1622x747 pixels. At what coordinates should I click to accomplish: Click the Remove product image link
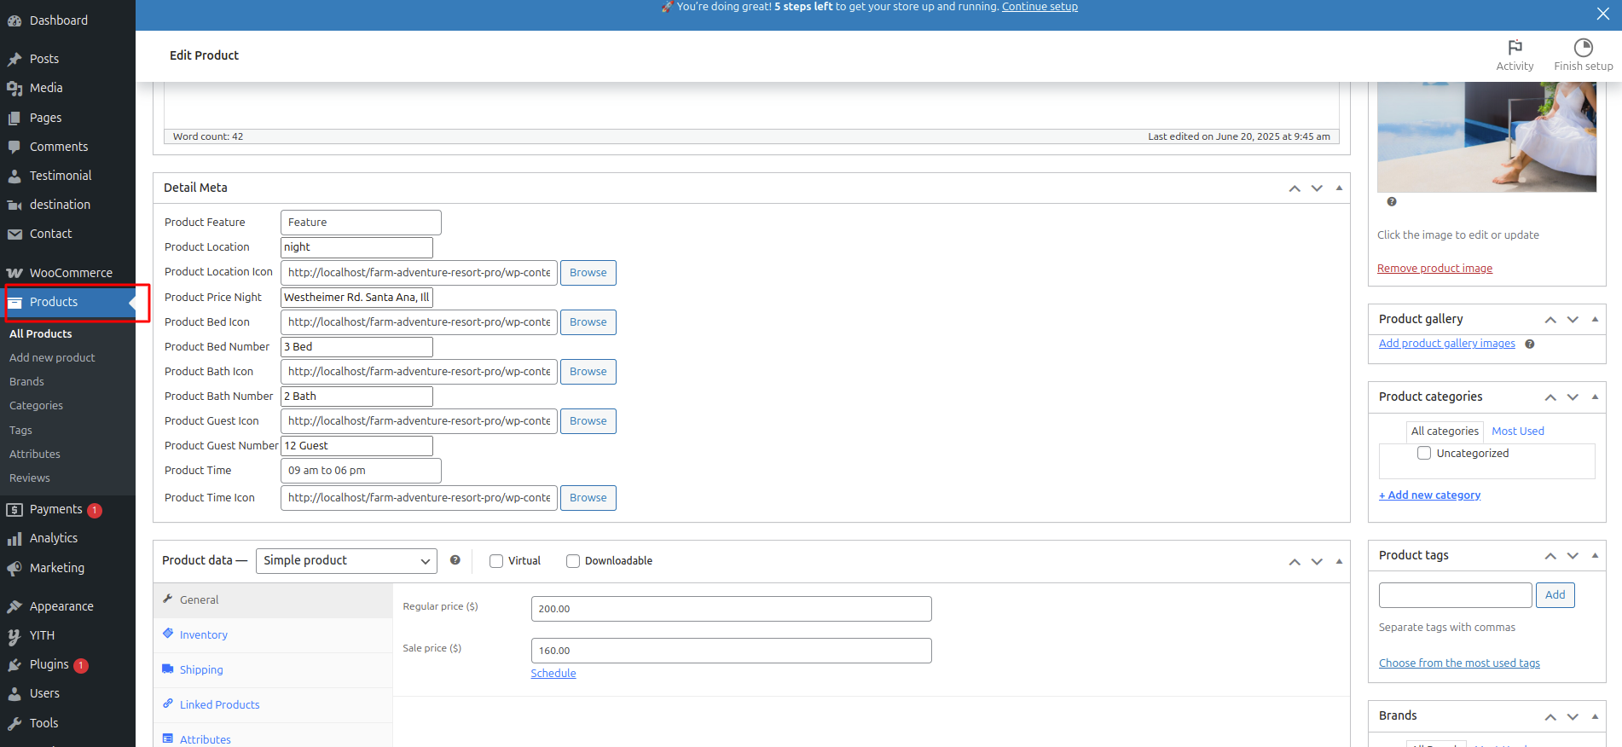click(x=1434, y=269)
